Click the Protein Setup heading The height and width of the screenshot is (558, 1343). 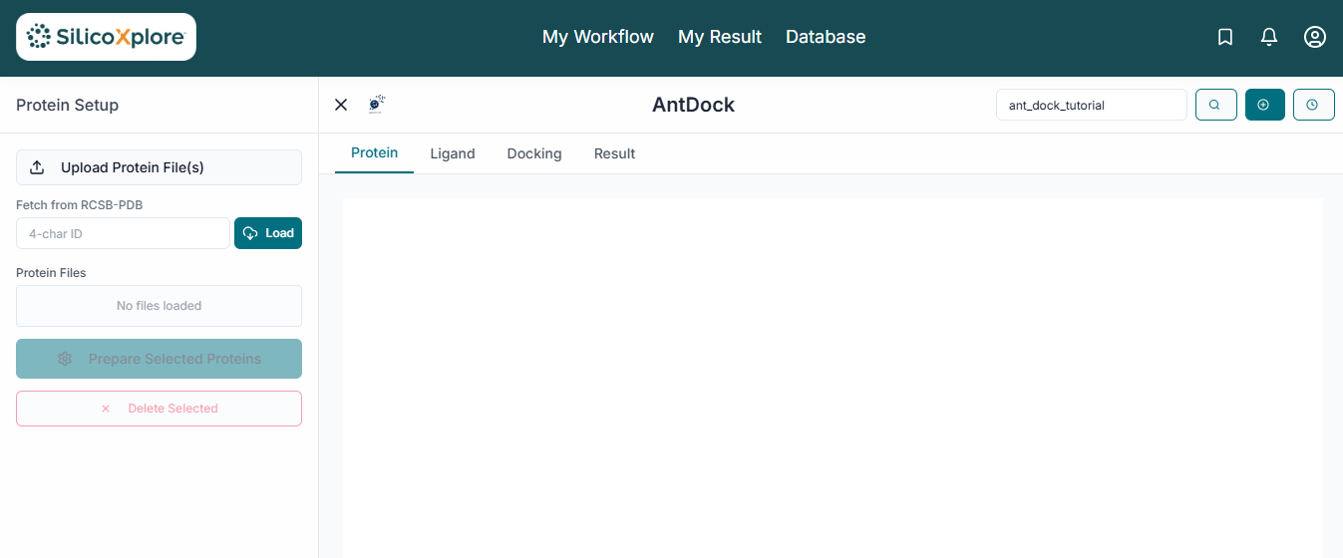coord(67,105)
